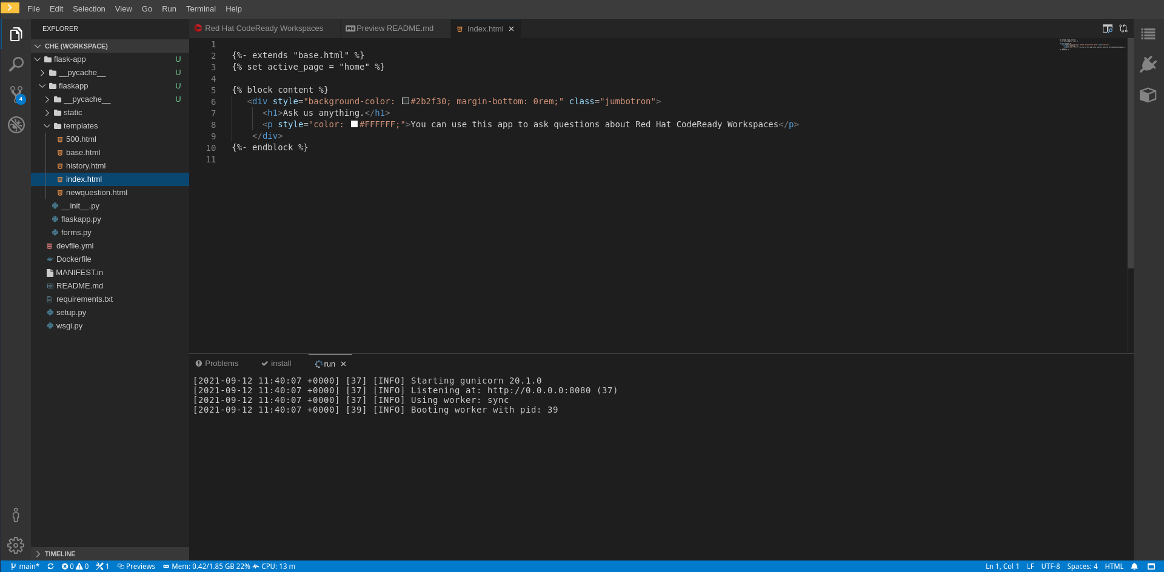Open the outline list icon at top right
Image resolution: width=1164 pixels, height=572 pixels.
(1148, 34)
